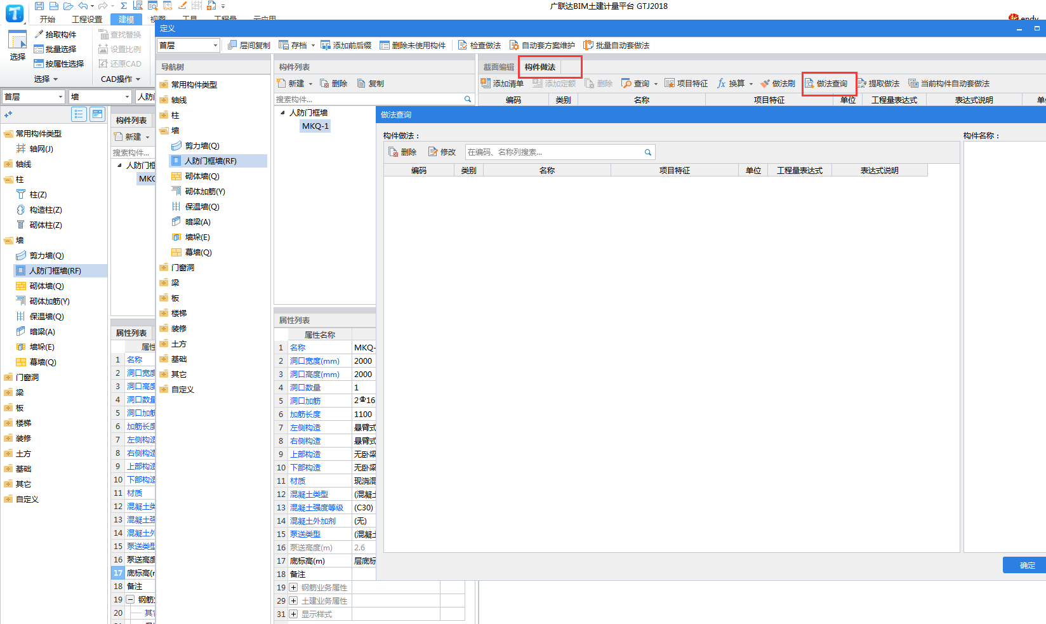The width and height of the screenshot is (1046, 624).
Task: Expand 土建业务属性 in the property list
Action: pyautogui.click(x=293, y=601)
